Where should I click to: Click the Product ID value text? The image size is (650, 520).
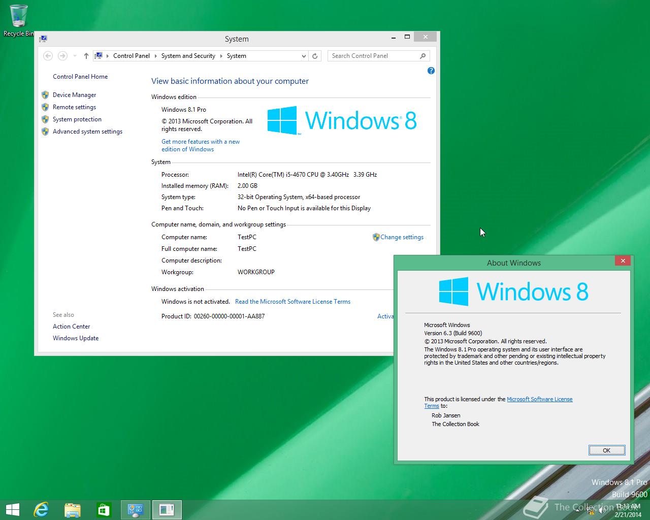(x=229, y=316)
